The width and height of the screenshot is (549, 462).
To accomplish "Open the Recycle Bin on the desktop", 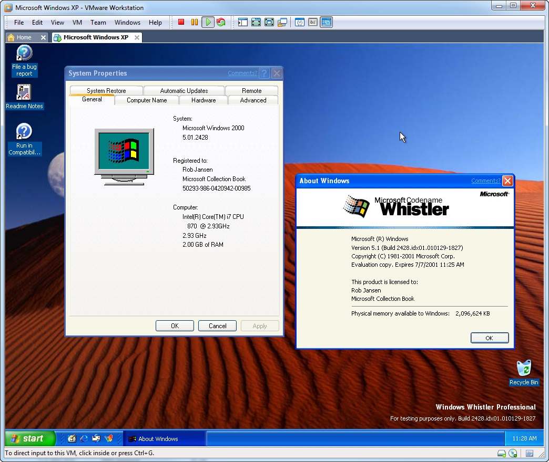I will coord(524,373).
